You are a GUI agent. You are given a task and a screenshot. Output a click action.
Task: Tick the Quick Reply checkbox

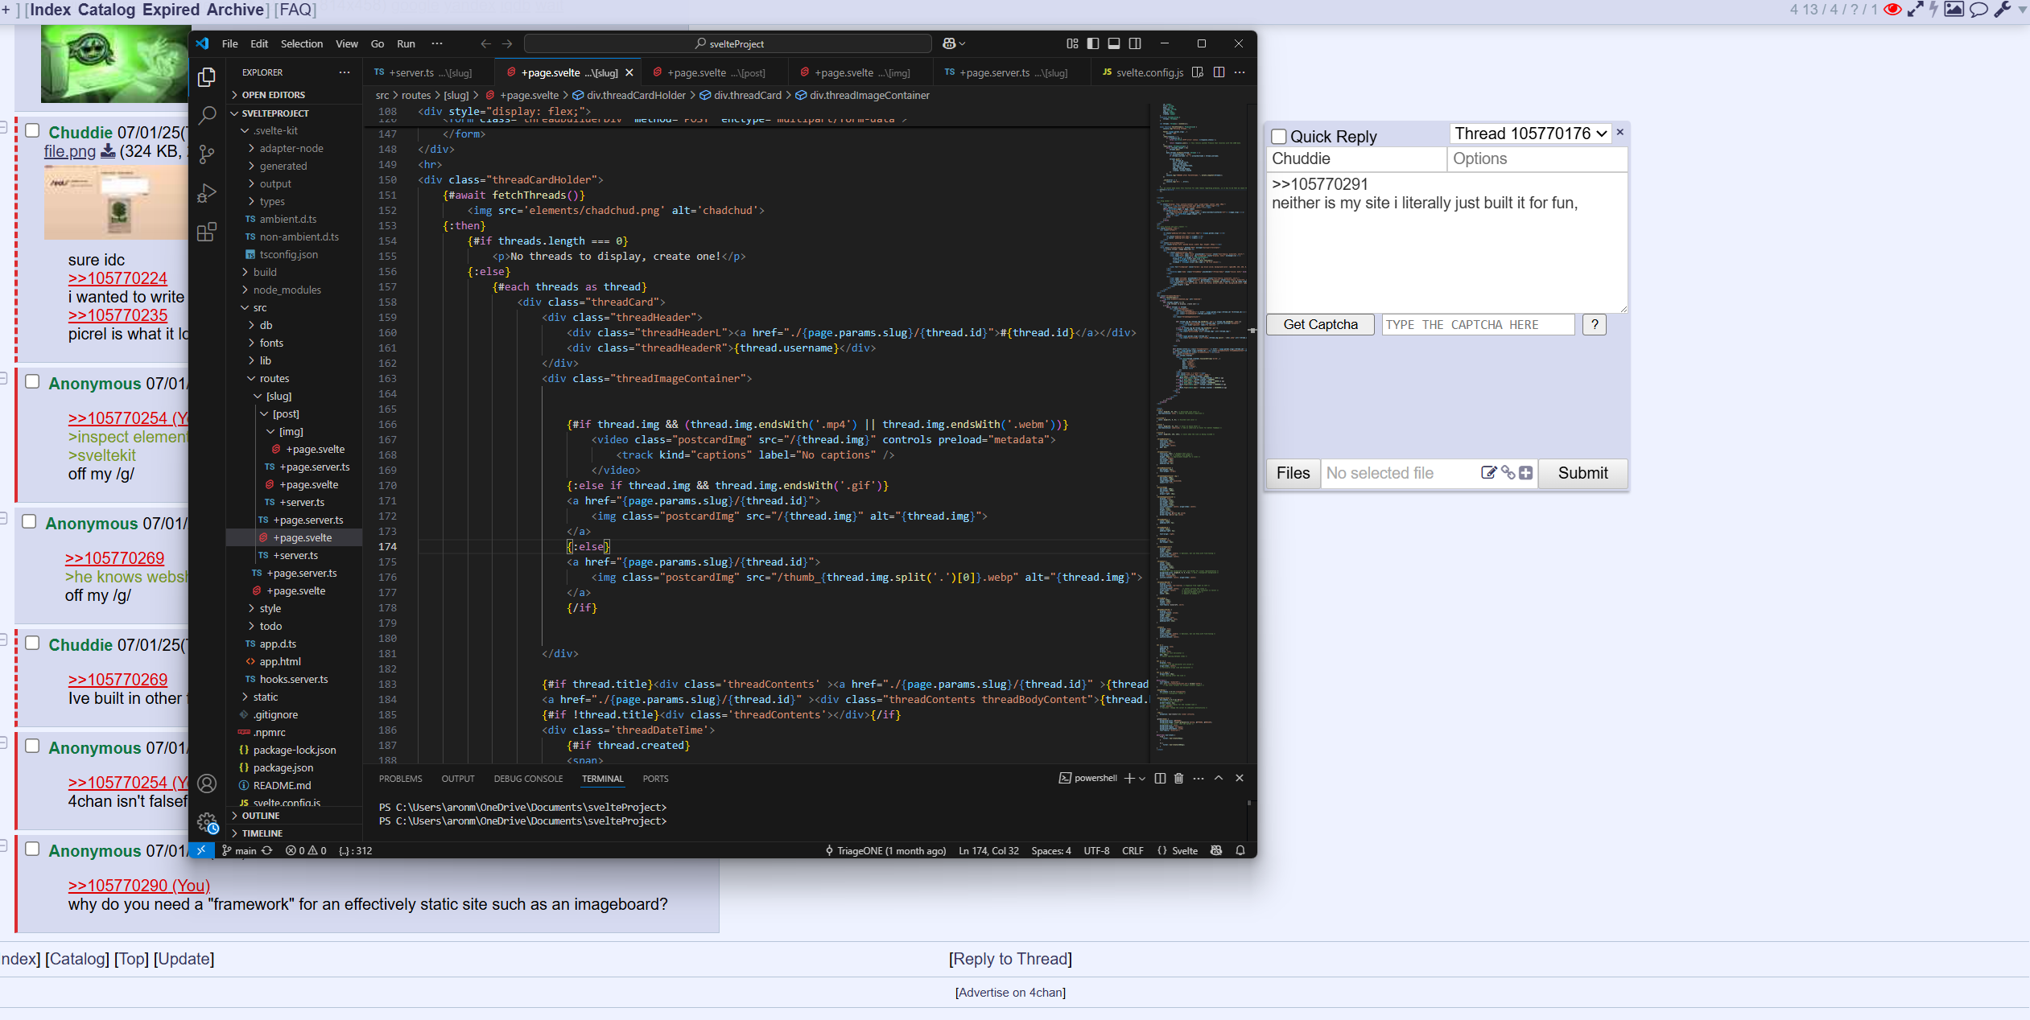tap(1278, 137)
